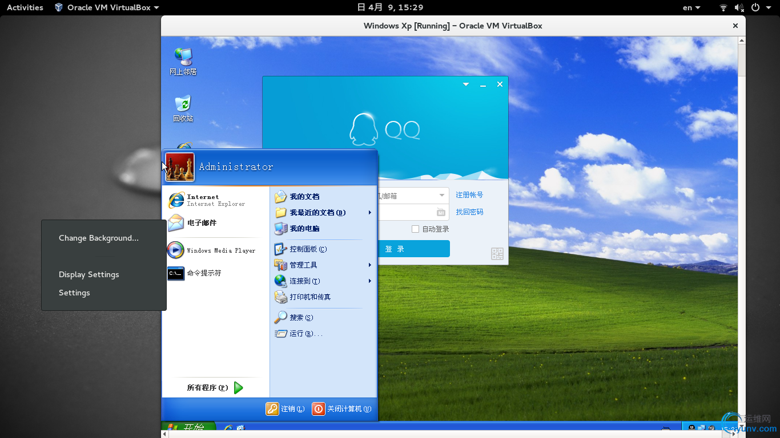This screenshot has width=780, height=438.
Task: Click the muted volume icon in top bar
Action: pyautogui.click(x=739, y=7)
